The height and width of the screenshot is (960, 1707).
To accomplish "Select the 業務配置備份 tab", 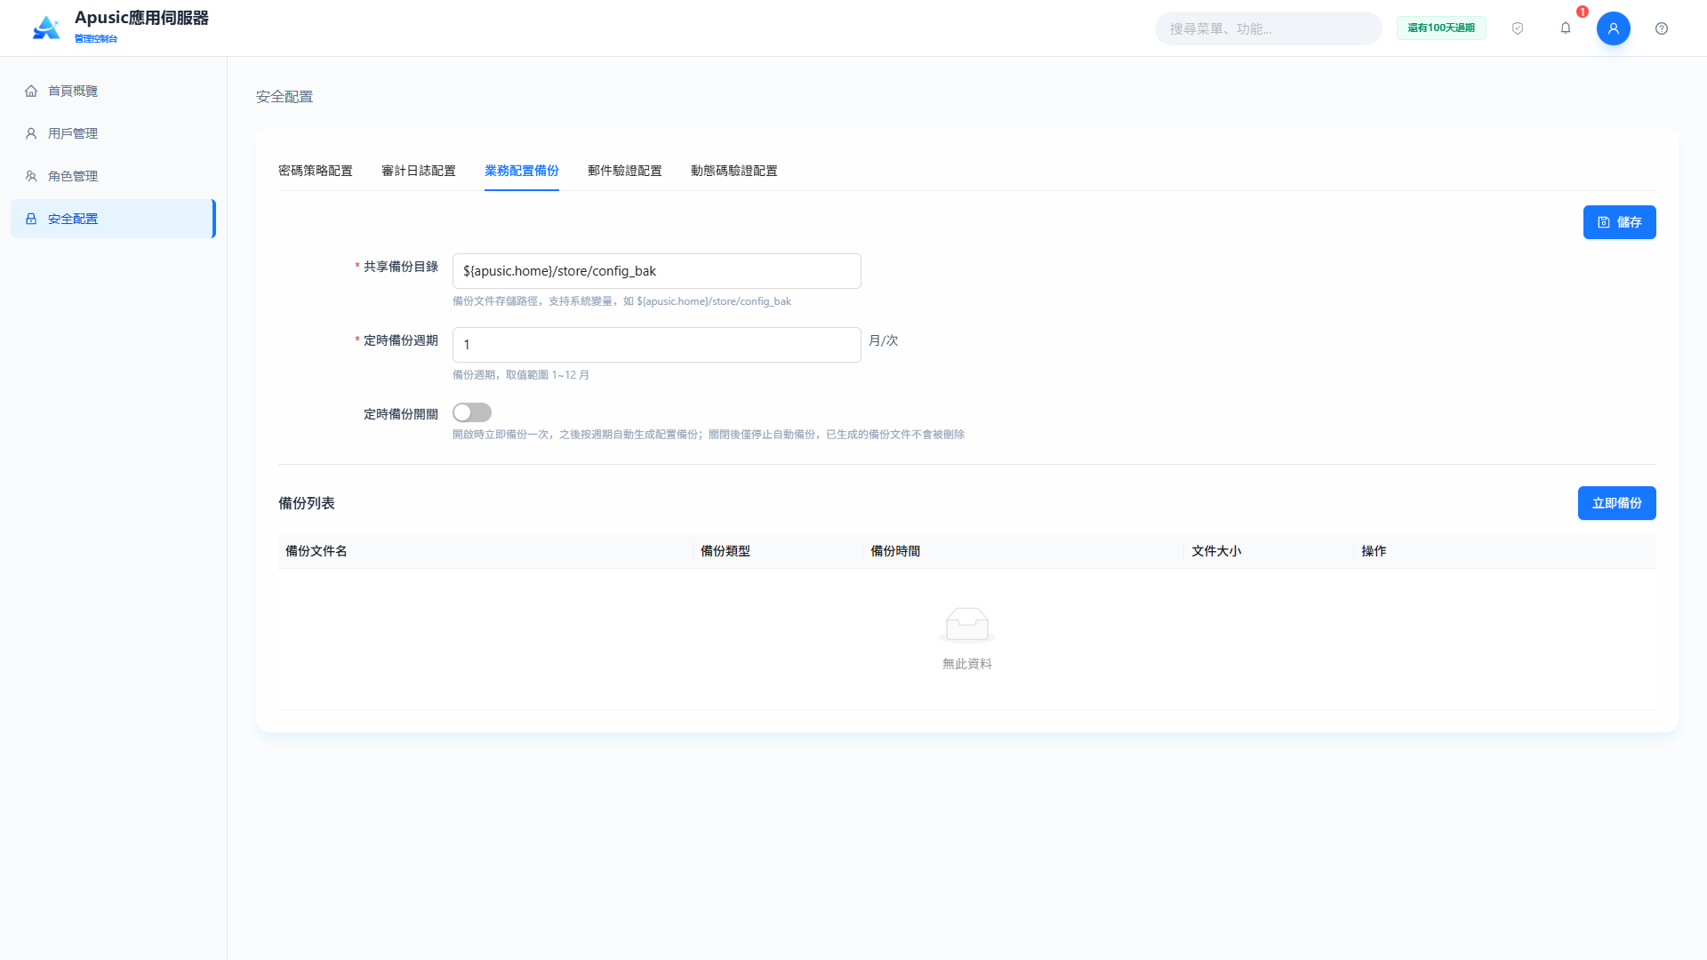I will click(x=522, y=171).
